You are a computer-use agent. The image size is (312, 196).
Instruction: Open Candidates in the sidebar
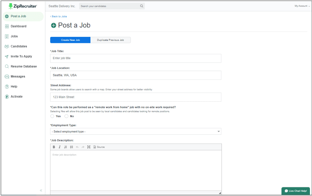click(19, 46)
